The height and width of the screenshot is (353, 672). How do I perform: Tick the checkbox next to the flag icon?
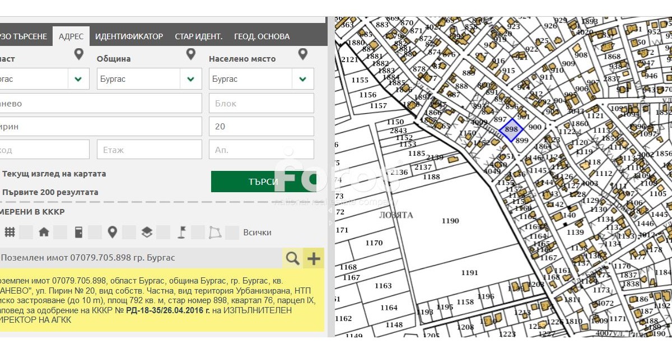tap(198, 232)
